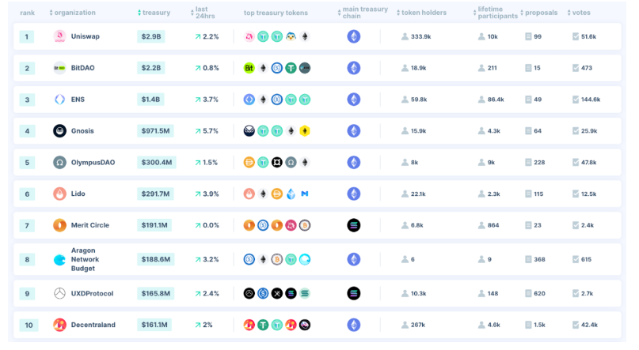
Task: Click the rank 10 badge
Action: [x=29, y=325]
